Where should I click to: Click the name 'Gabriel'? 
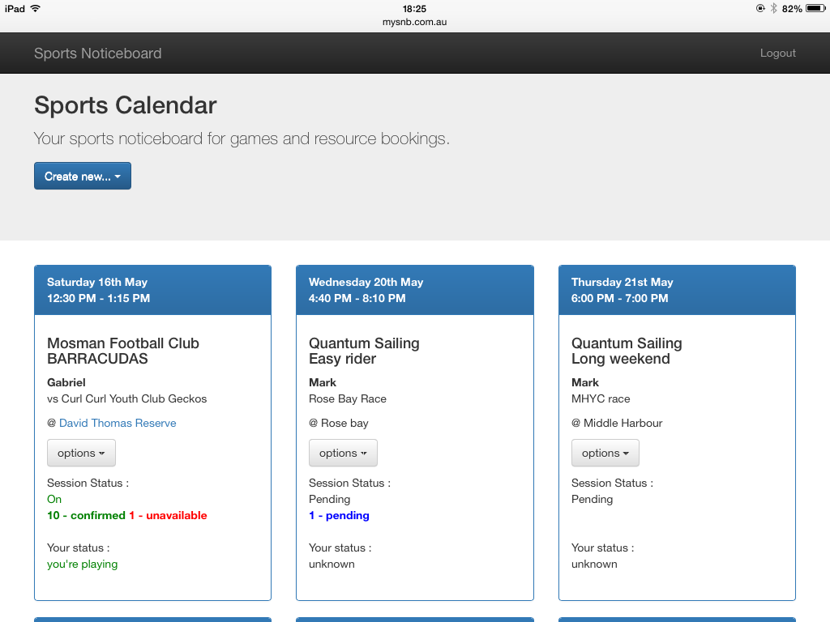click(66, 382)
